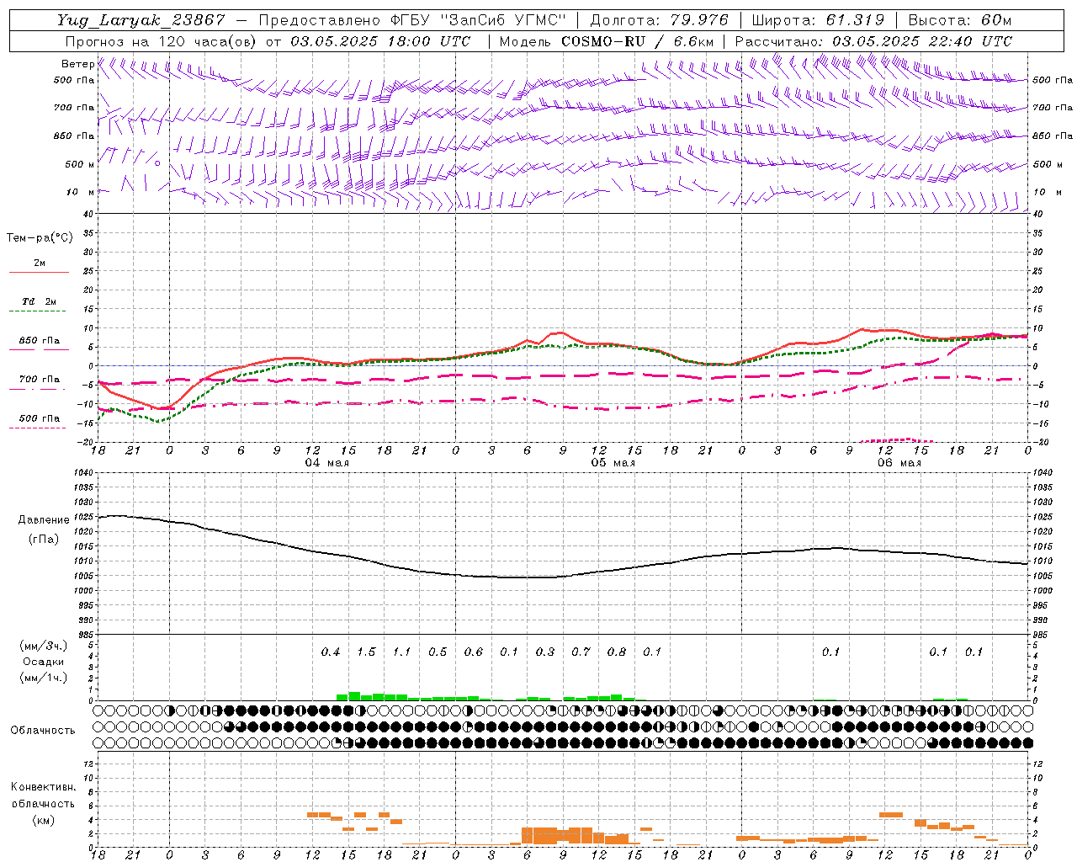The width and height of the screenshot is (1077, 862).
Task: Select the "04 мая" date label
Action: [326, 463]
